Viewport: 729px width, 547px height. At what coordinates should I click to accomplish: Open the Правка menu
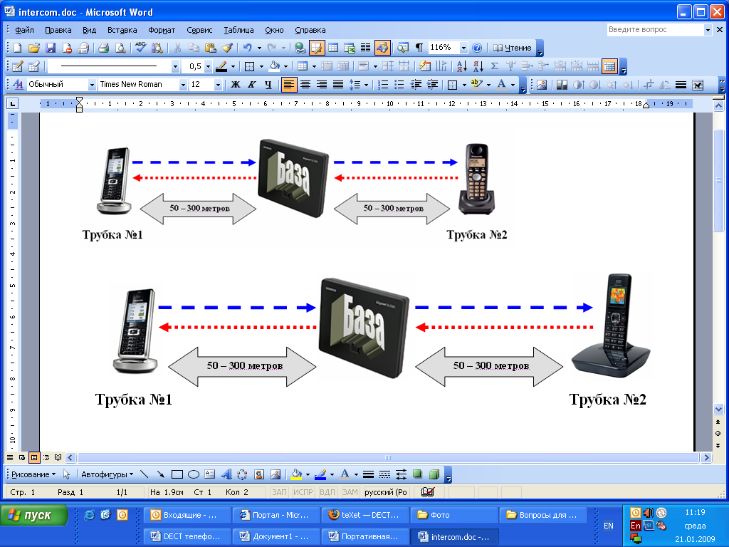click(58, 30)
